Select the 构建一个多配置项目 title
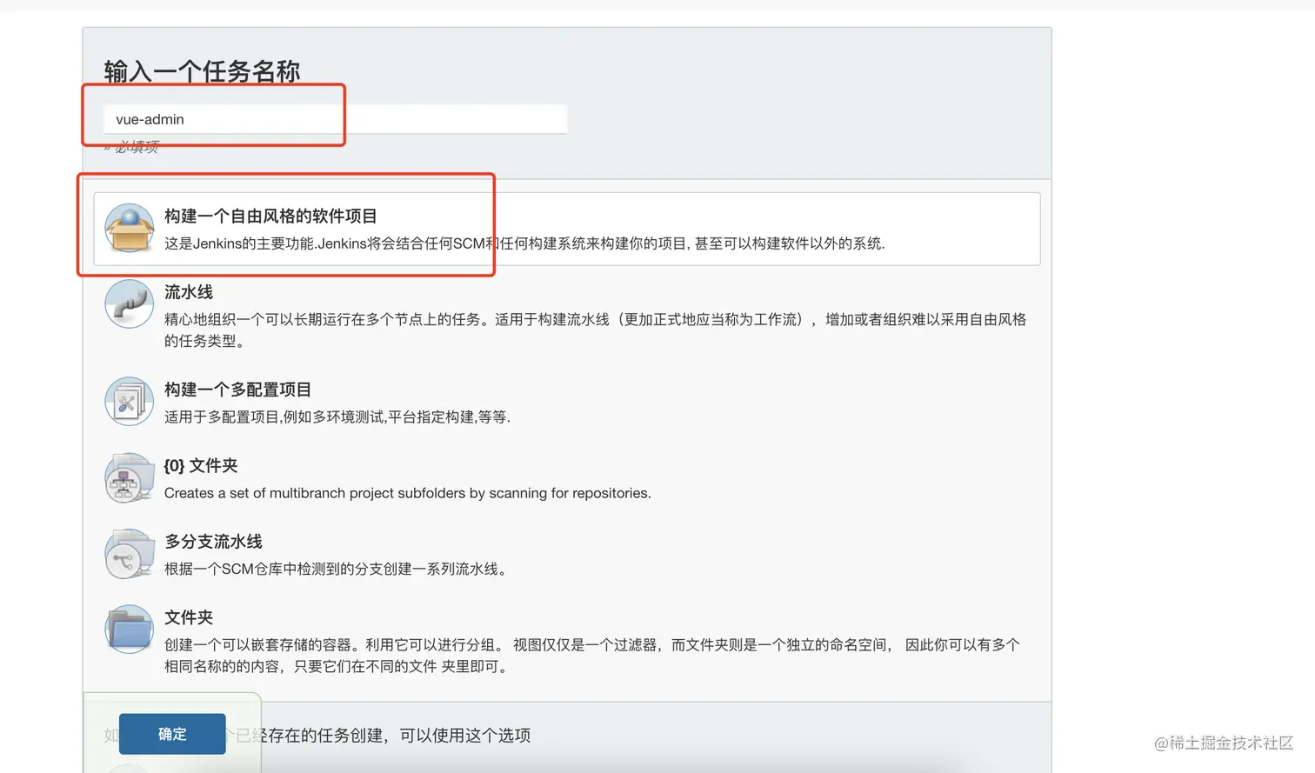The image size is (1315, 773). [237, 390]
